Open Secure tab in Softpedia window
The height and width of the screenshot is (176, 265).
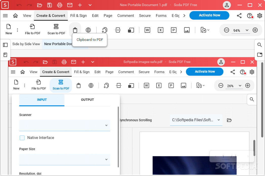pyautogui.click(x=144, y=72)
